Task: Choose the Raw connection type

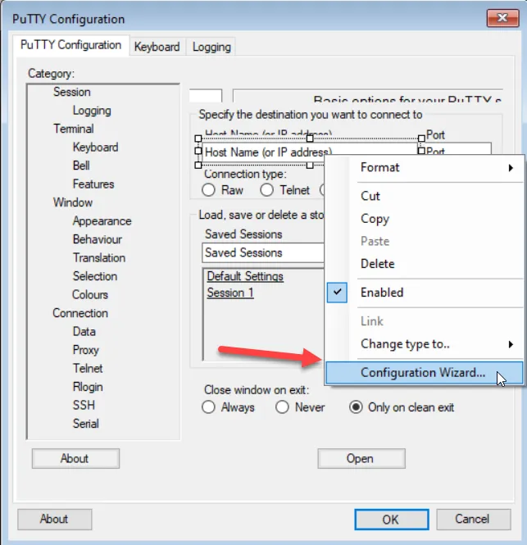Action: (x=208, y=190)
